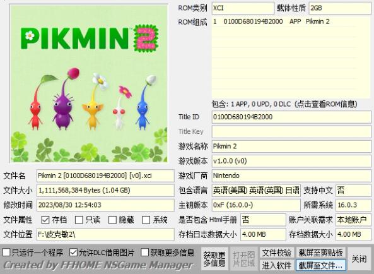Click 截屏至文件... button
Screen dimensions: 374x274
click(x=321, y=265)
